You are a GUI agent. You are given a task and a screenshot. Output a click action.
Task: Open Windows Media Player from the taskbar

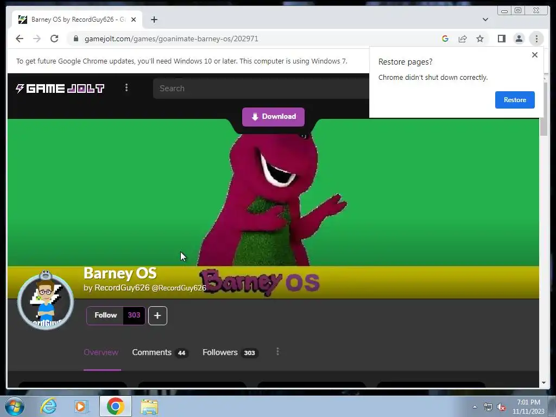(x=81, y=406)
